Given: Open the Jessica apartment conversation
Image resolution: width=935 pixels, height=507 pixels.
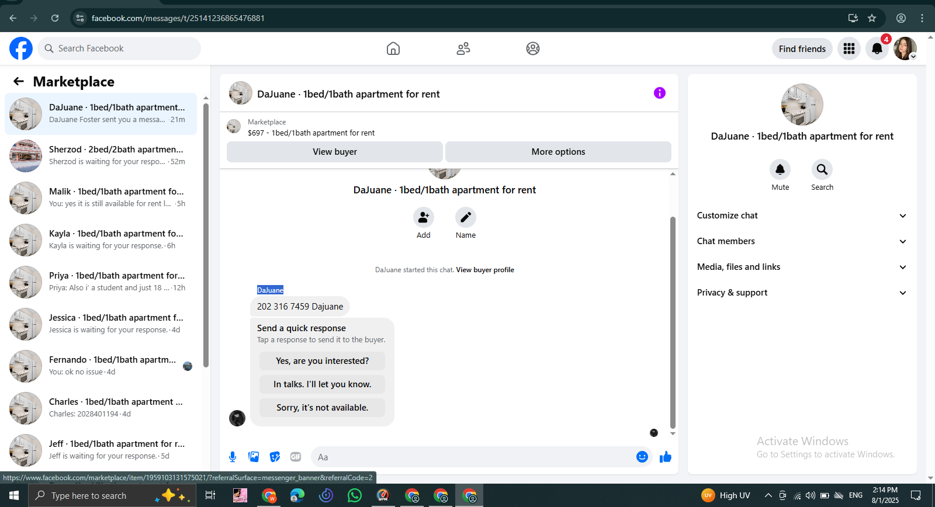Looking at the screenshot, I should (x=101, y=324).
